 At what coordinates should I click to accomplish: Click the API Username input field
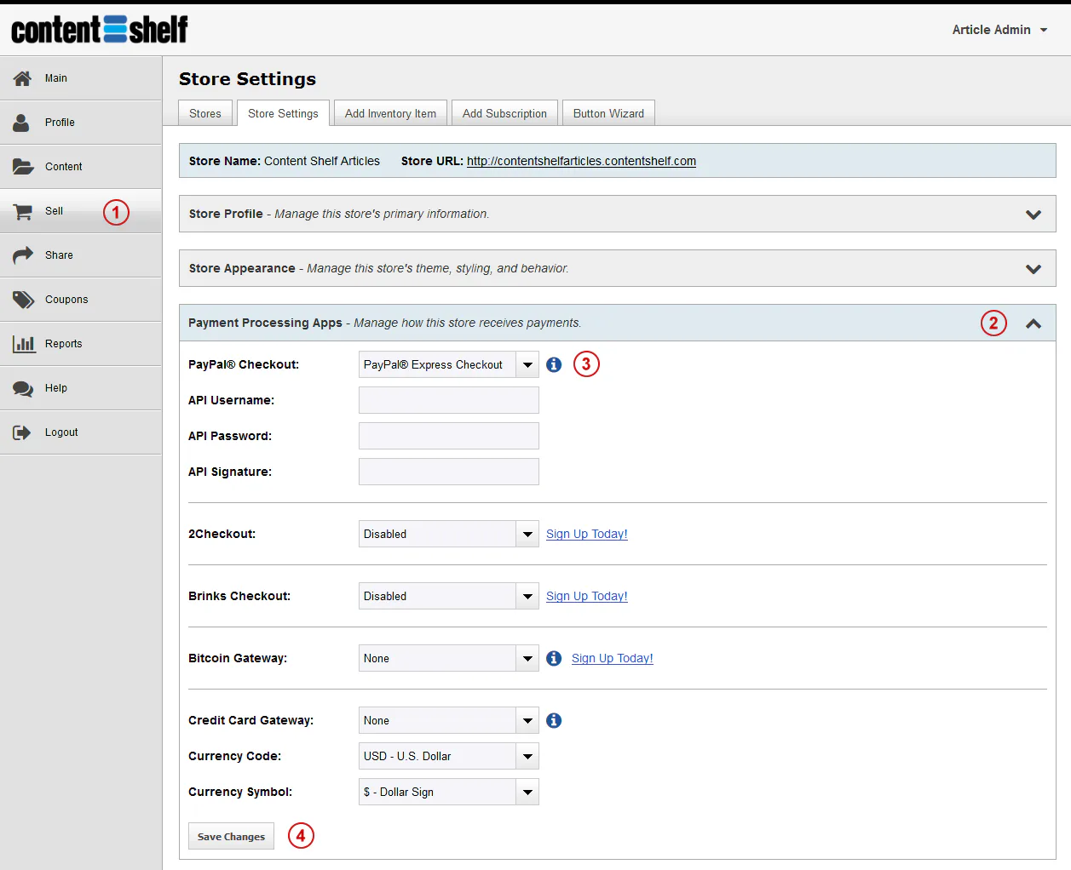coord(449,400)
